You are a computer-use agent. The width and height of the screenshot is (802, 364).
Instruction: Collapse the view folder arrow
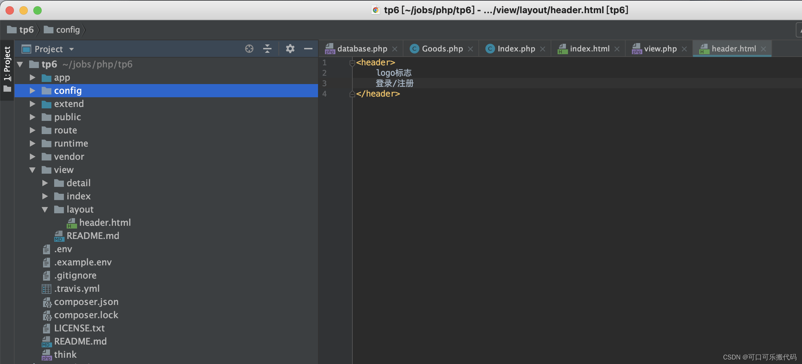coord(33,170)
